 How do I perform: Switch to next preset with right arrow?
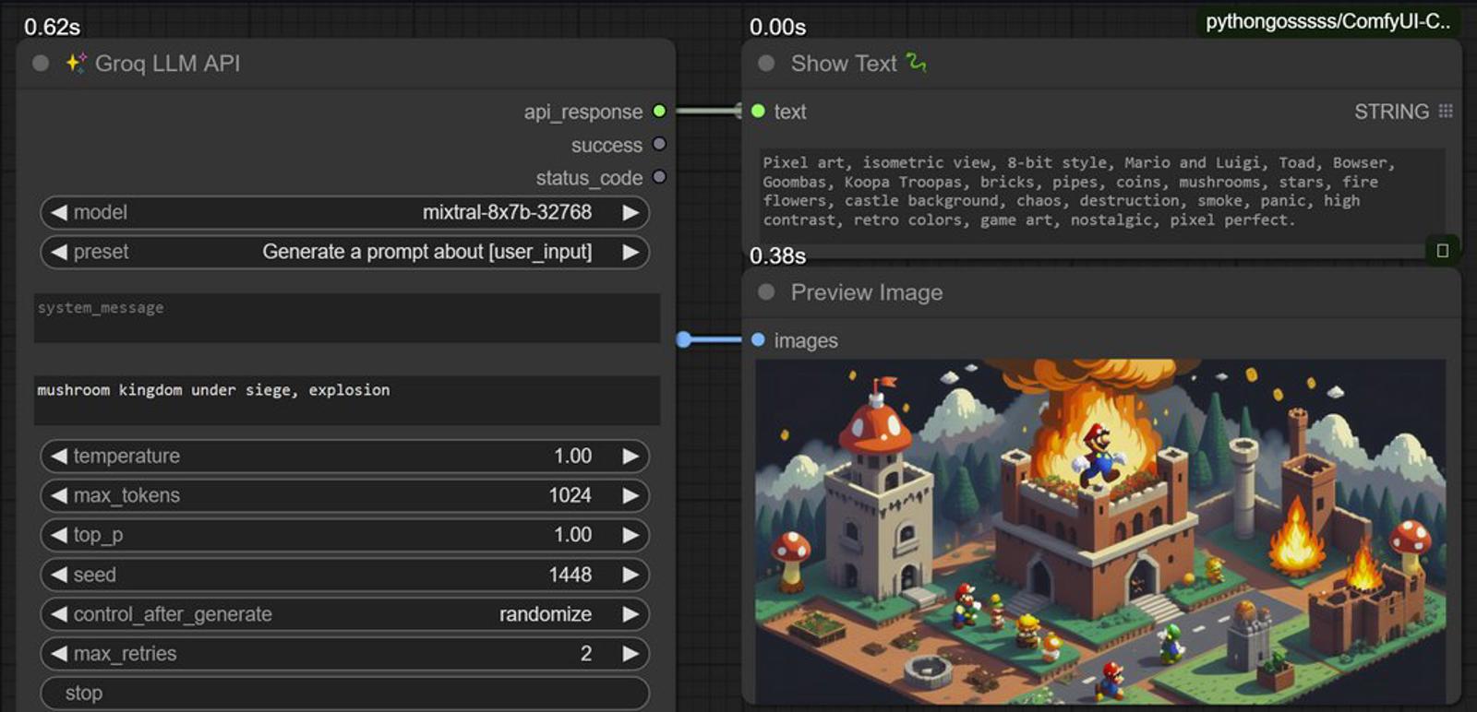[x=630, y=252]
